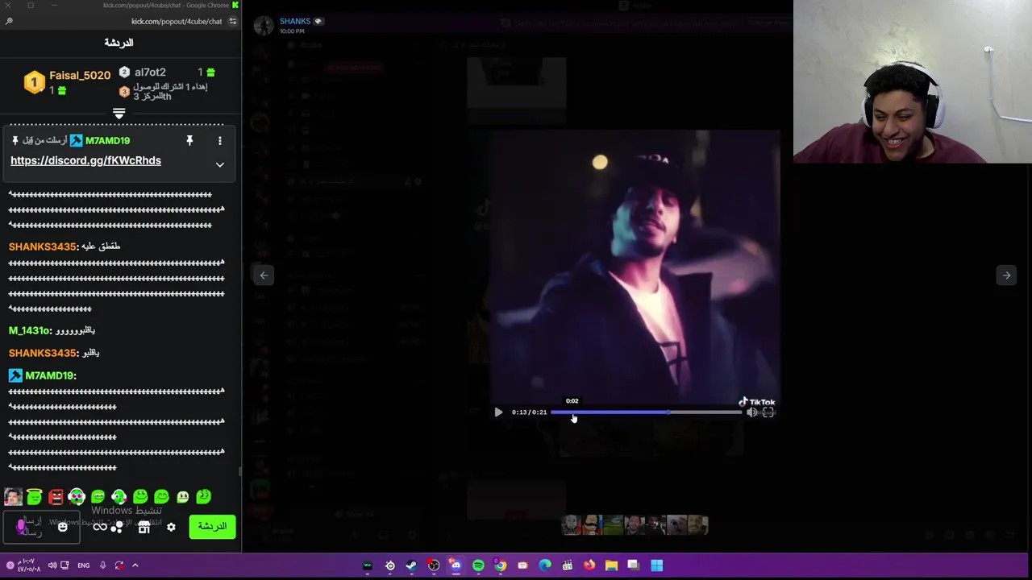Click M7AMD19 username above message
The width and height of the screenshot is (1032, 580).
click(50, 375)
